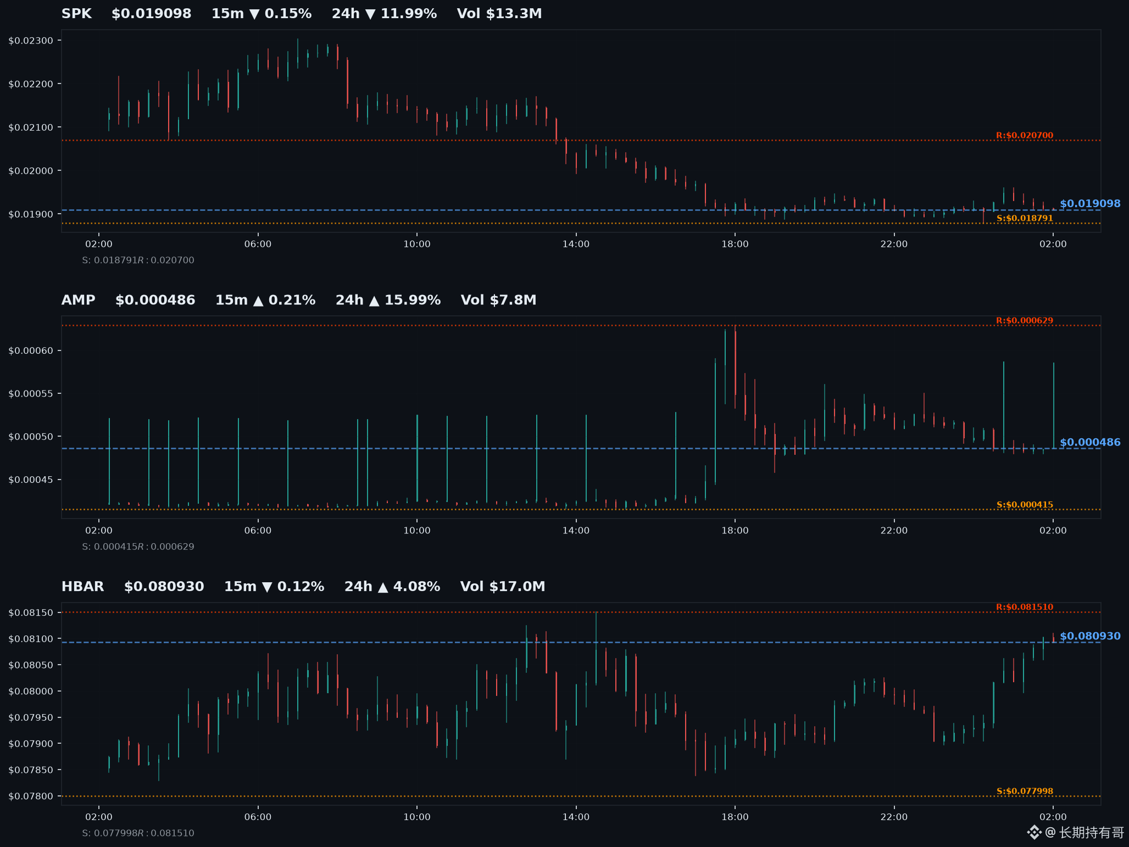1129x847 pixels.
Task: Click the blue $0.019098 current-price label
Action: click(x=1090, y=204)
